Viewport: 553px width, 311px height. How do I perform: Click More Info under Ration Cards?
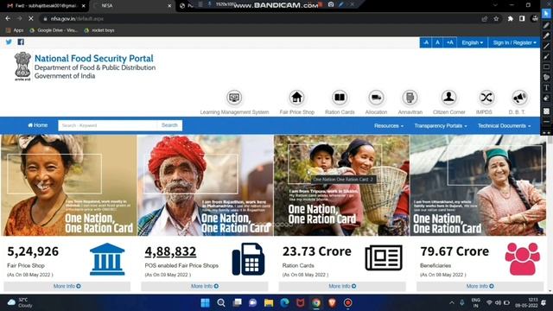(x=342, y=286)
